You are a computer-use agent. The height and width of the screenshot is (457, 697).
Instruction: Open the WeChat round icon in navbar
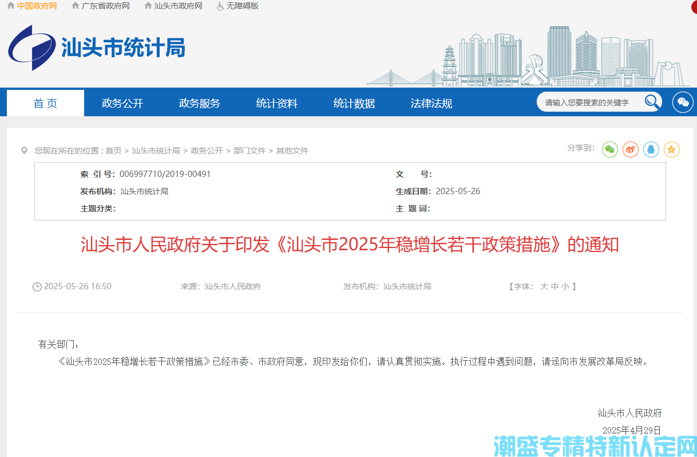click(x=683, y=102)
